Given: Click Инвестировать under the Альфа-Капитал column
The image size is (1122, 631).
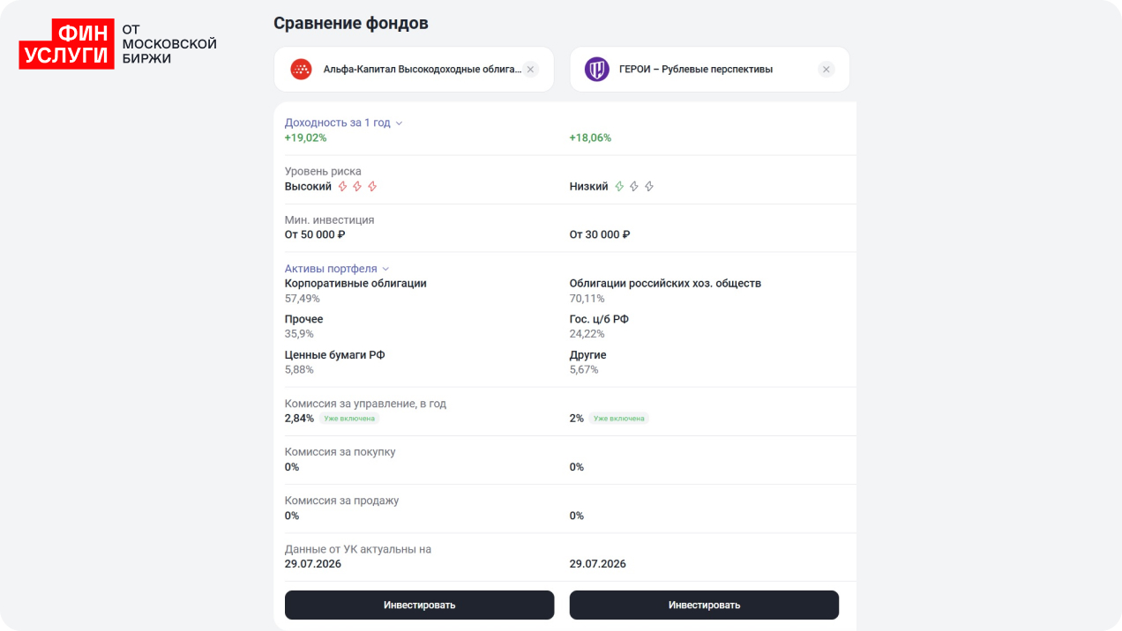Looking at the screenshot, I should coord(419,605).
